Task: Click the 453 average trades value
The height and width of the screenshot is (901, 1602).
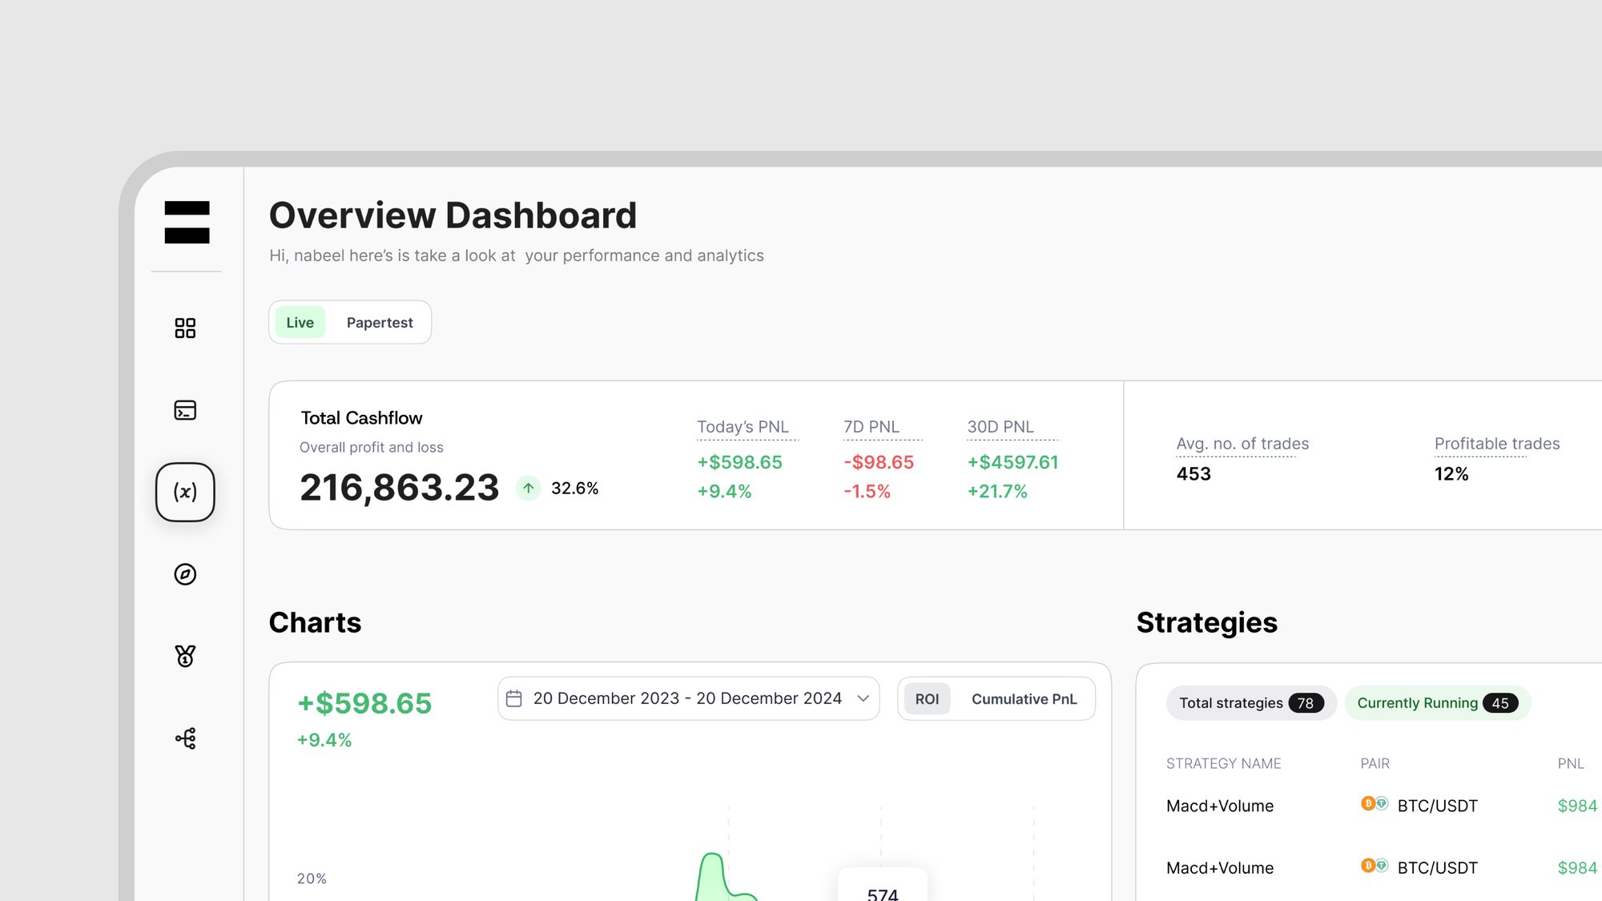Action: [x=1193, y=474]
